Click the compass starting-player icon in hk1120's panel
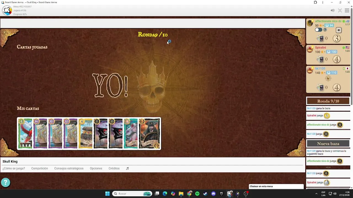 point(328,79)
